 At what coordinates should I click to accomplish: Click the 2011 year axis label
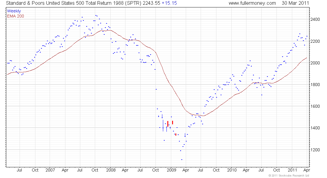(292, 170)
